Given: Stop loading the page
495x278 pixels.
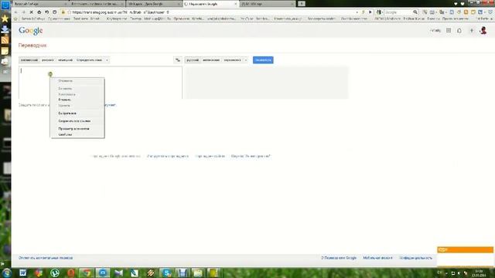Looking at the screenshot, I should 31,12.
